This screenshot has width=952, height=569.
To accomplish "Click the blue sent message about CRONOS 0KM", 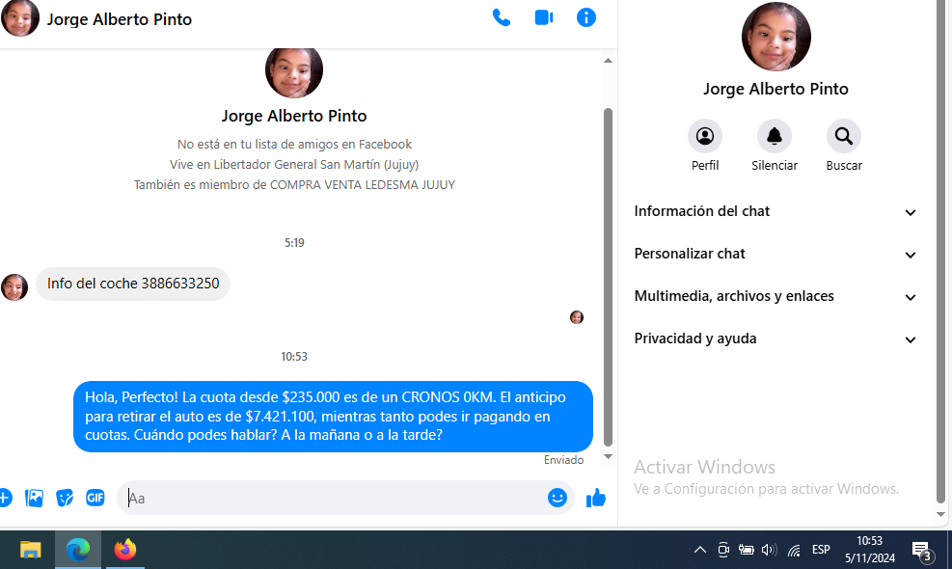I will [x=333, y=416].
